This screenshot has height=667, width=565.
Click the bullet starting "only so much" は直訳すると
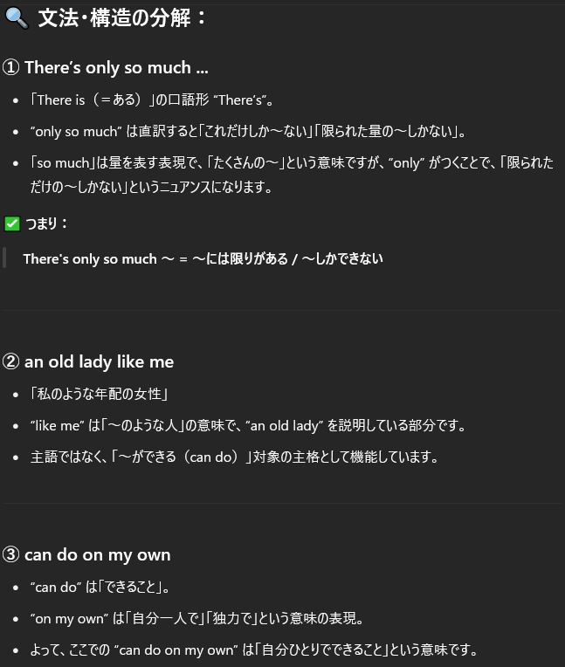tap(248, 132)
